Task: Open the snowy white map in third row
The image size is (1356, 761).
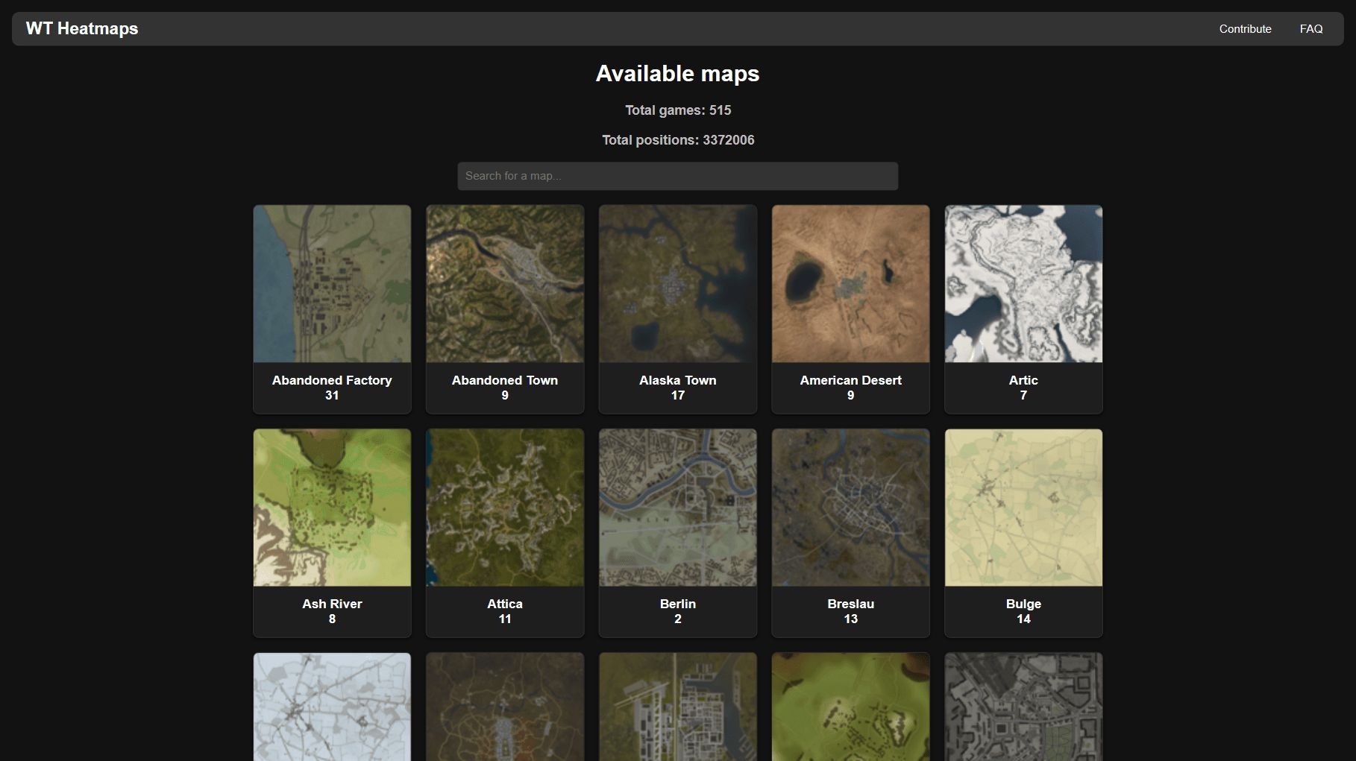Action: [332, 707]
